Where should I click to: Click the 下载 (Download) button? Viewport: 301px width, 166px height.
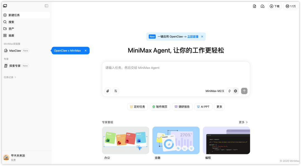tap(275, 6)
